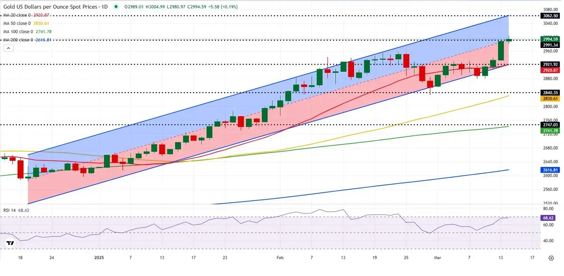Click the 2025 label on the time axis
Screen dimensions: 564x276
click(x=99, y=258)
